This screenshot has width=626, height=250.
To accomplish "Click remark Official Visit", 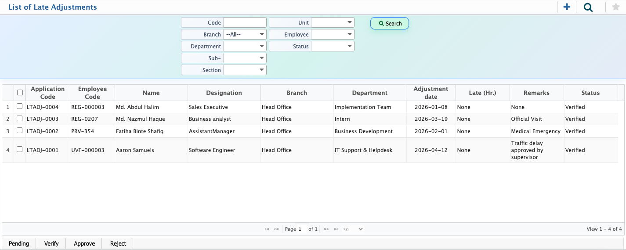I will click(527, 119).
